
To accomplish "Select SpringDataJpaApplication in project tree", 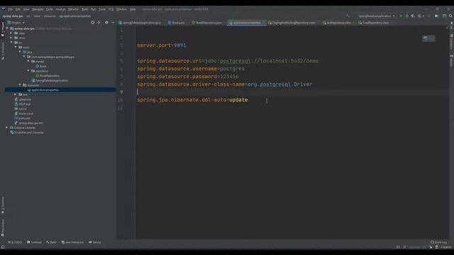I will tap(52, 80).
